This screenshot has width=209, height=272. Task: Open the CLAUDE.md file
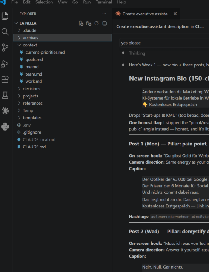pos(34,147)
